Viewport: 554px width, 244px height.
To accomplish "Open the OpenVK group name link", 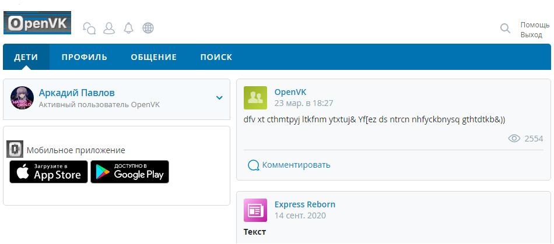I will [x=290, y=92].
